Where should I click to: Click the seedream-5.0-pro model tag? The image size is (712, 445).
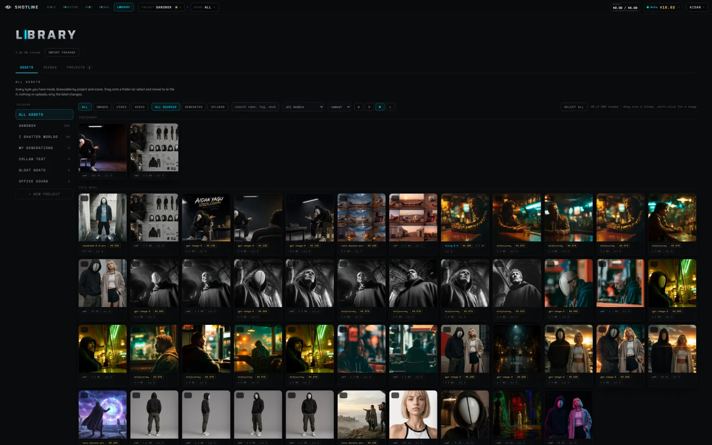[94, 246]
